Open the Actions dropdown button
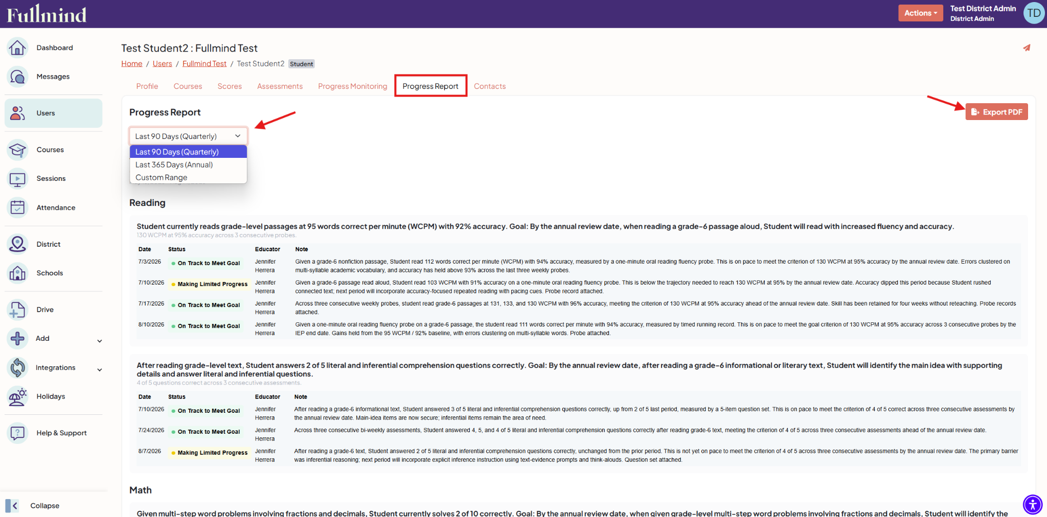 pos(920,13)
